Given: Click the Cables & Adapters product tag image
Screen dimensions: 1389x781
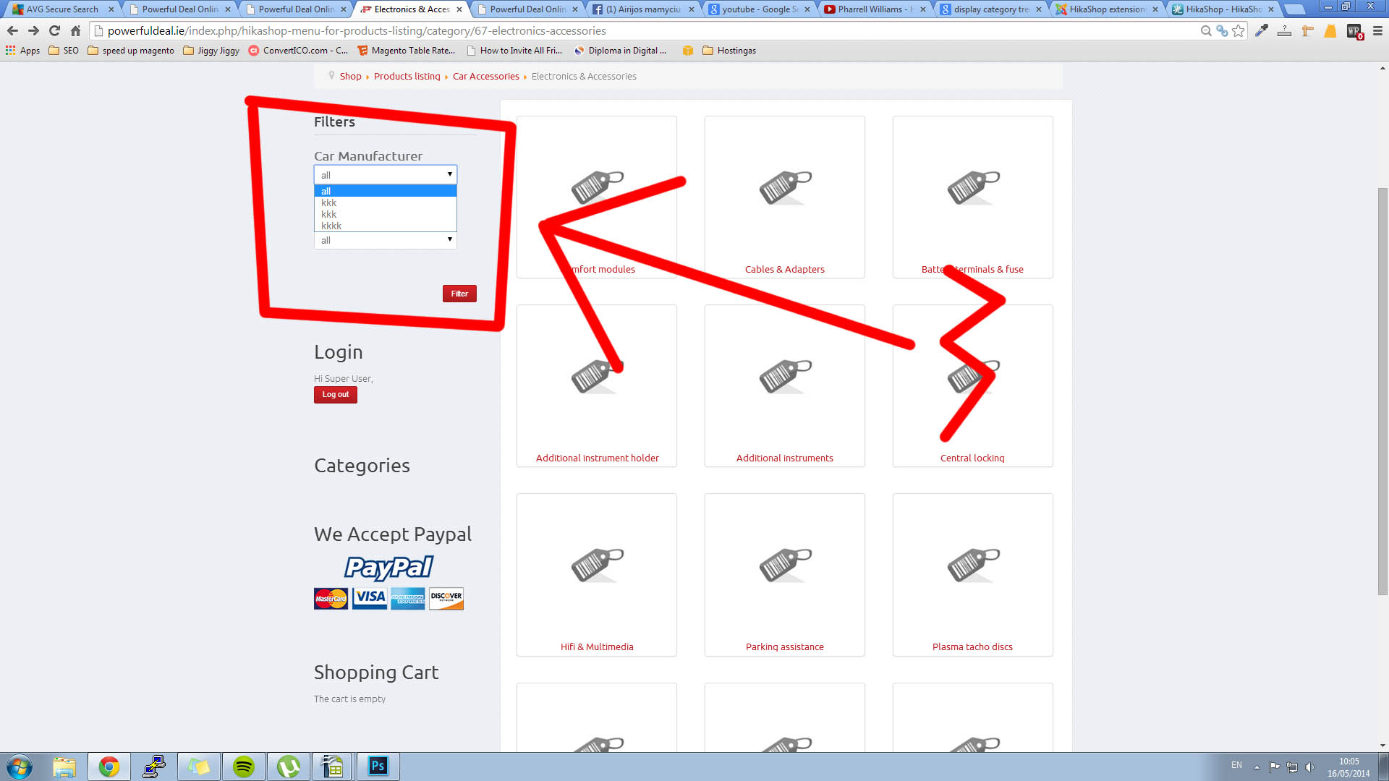Looking at the screenshot, I should (784, 187).
